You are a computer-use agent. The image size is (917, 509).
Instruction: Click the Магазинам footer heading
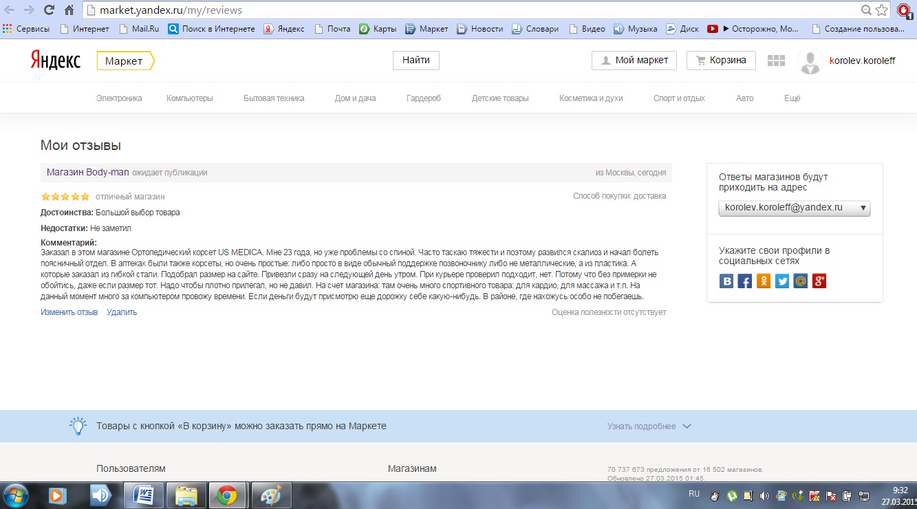click(412, 468)
